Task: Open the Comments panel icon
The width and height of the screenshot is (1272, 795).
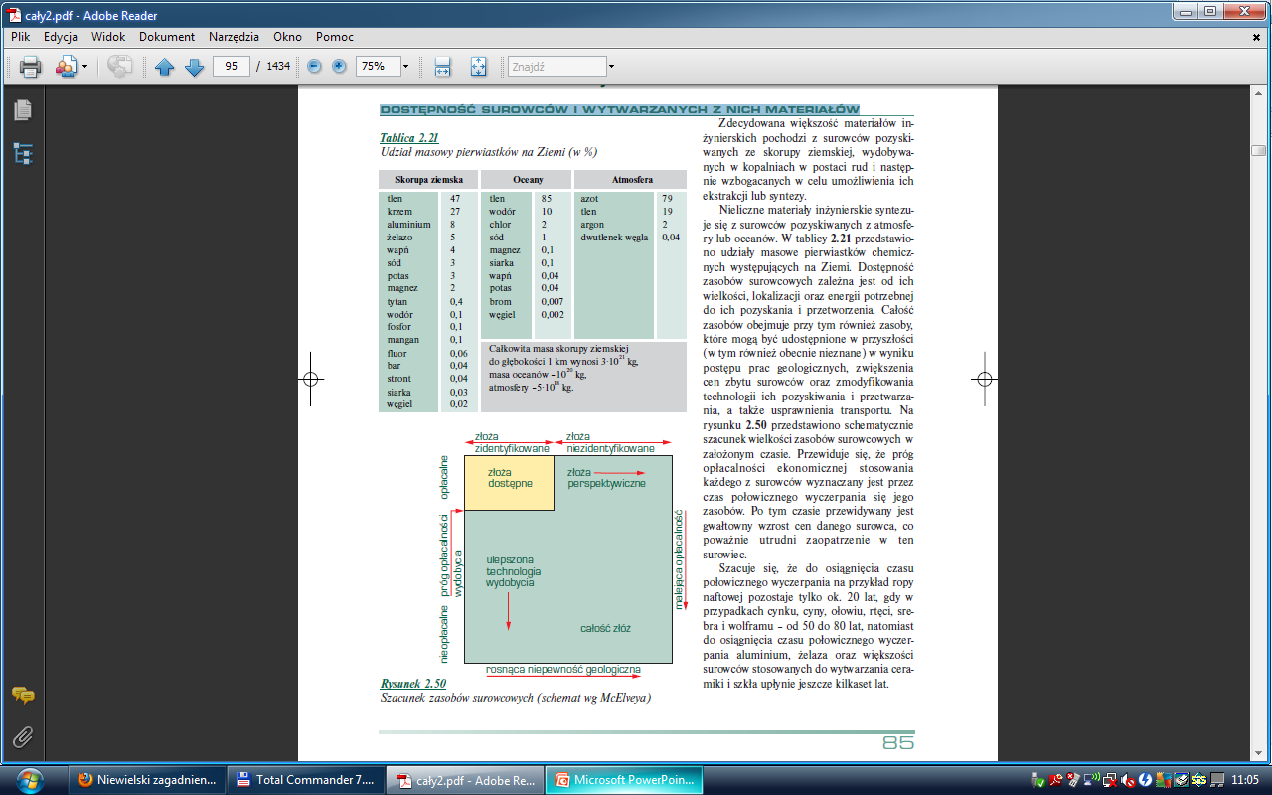Action: pyautogui.click(x=22, y=696)
